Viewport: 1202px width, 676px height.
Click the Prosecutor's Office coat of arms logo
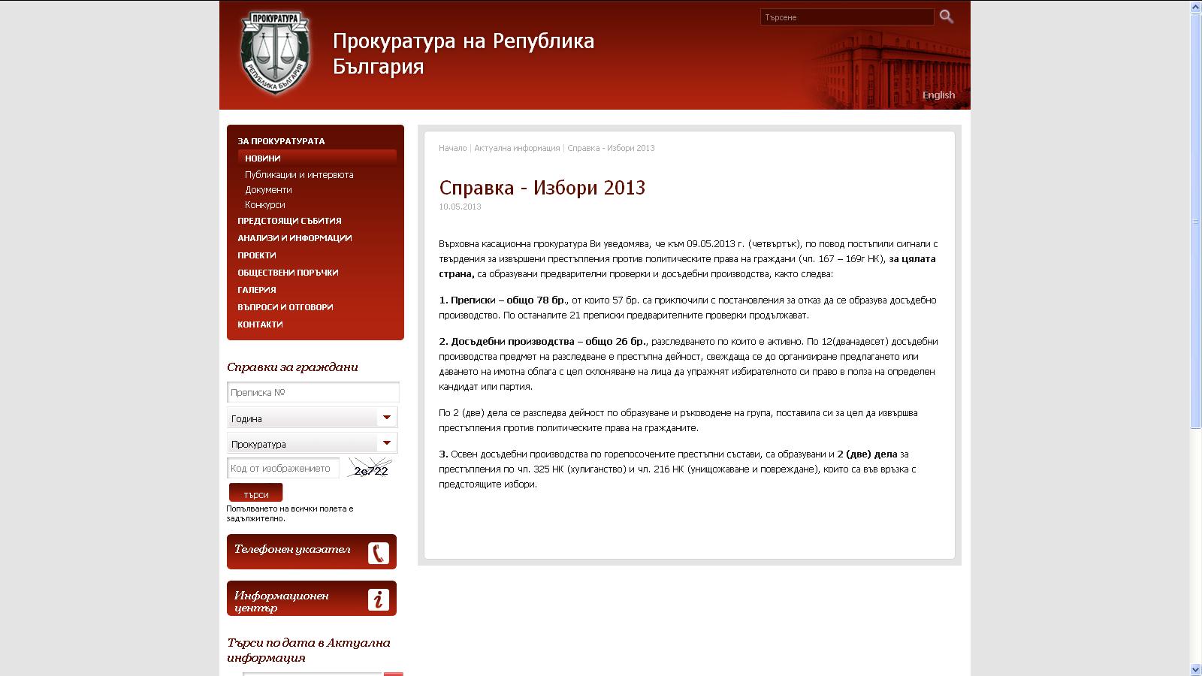pyautogui.click(x=275, y=53)
